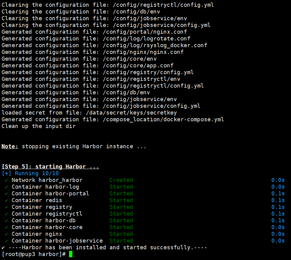Click the 'Clean up the input dir' line

pyautogui.click(x=39, y=126)
